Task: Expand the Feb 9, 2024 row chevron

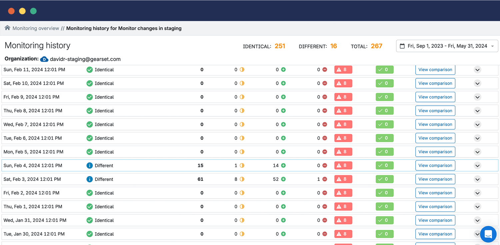Action: 477,97
